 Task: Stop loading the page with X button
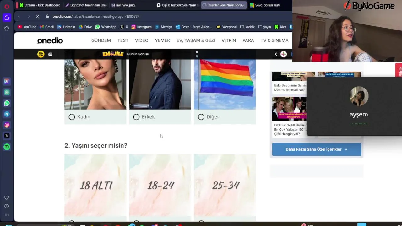[x=37, y=16]
